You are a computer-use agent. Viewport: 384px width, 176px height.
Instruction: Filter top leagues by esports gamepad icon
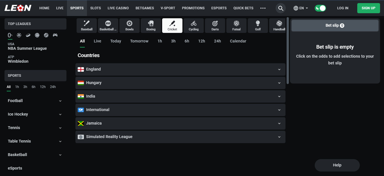click(55, 35)
